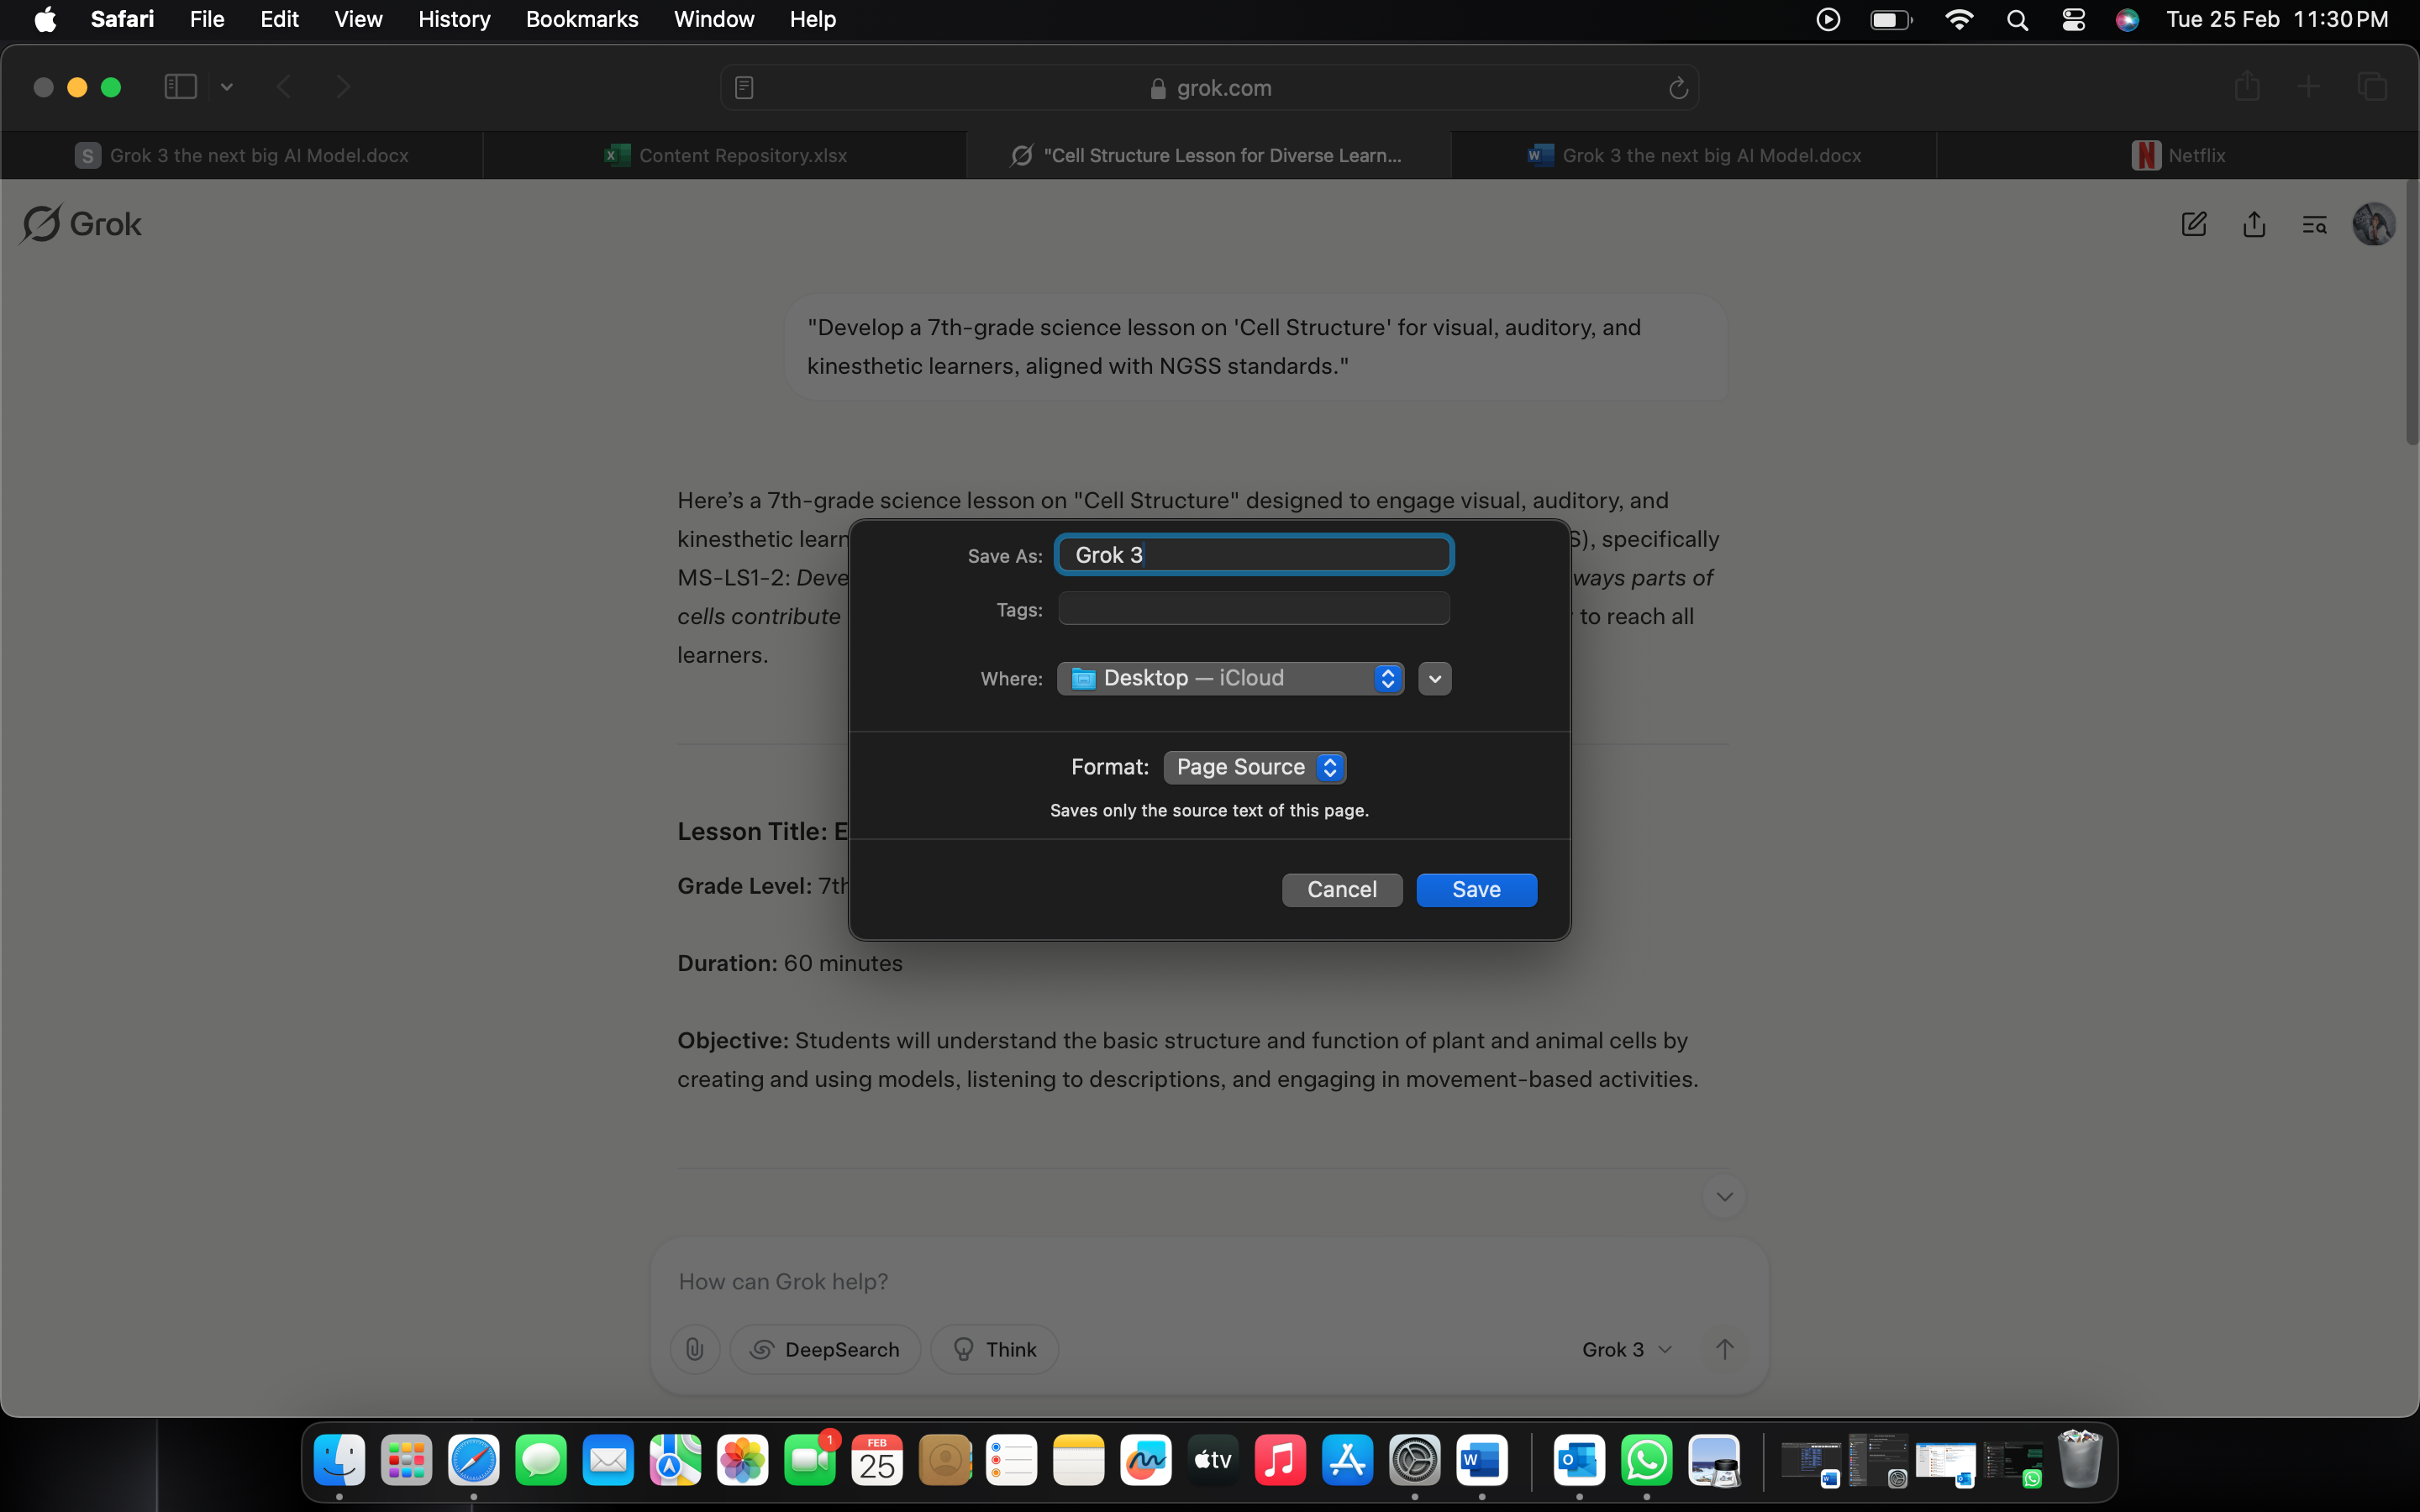Toggle DeepSearch mode
The image size is (2420, 1512).
(x=825, y=1349)
